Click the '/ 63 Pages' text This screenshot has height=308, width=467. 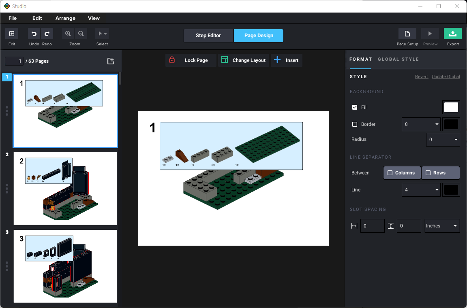tap(37, 61)
